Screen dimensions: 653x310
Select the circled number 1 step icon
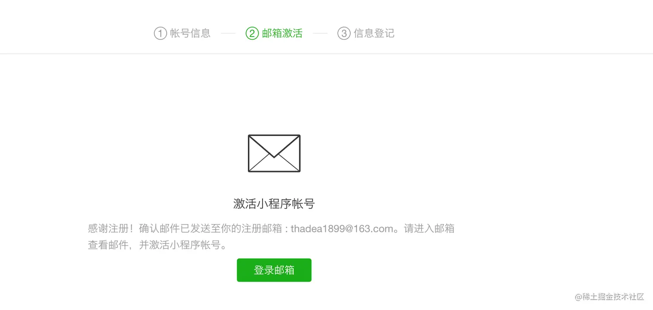click(160, 33)
